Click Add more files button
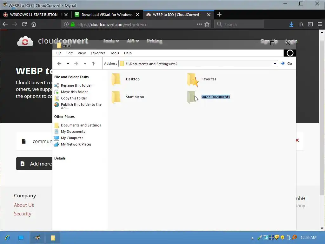This screenshot has width=325, height=244. pos(34,164)
